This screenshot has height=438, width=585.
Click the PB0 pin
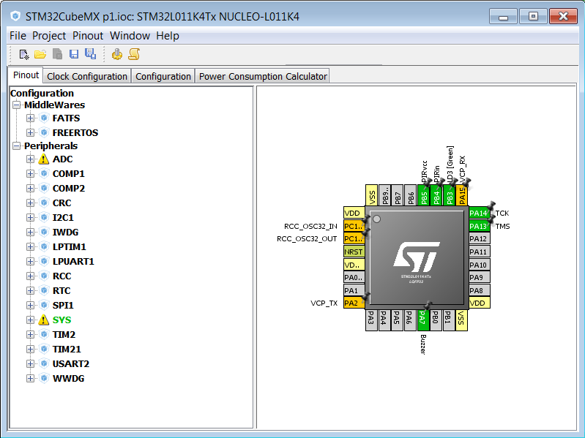(436, 320)
